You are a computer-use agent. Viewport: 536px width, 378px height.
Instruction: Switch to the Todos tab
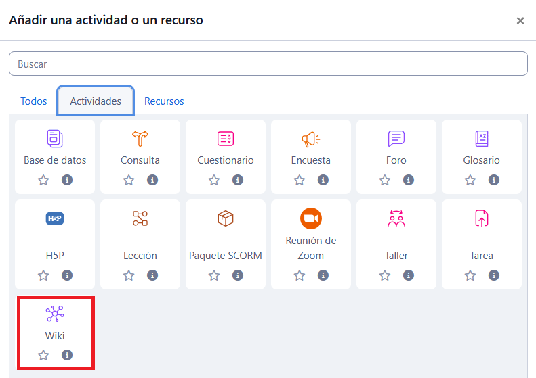[34, 101]
